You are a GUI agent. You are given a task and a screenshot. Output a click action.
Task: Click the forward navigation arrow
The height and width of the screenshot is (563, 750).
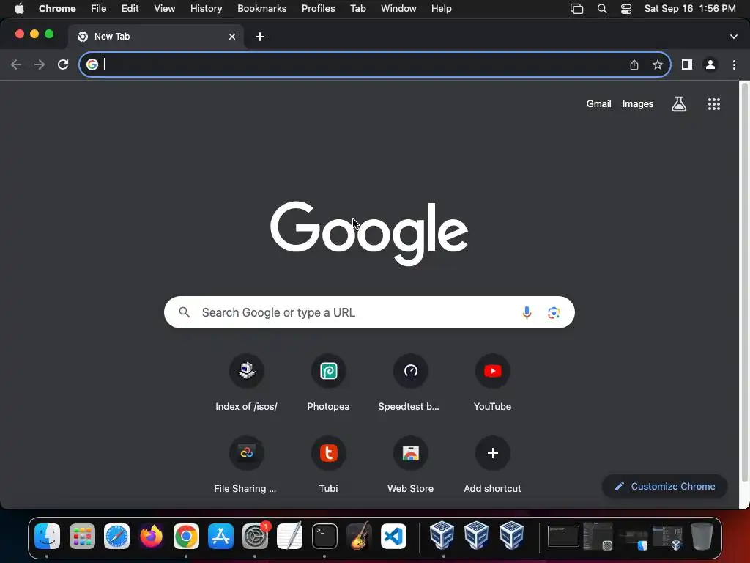[40, 65]
